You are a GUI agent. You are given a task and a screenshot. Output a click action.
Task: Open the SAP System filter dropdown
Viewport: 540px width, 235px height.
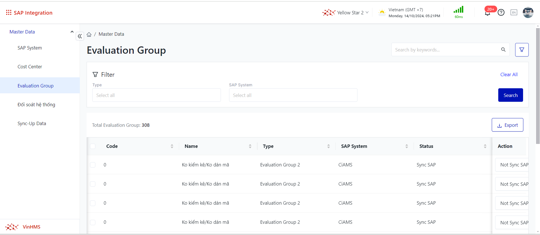coord(293,95)
